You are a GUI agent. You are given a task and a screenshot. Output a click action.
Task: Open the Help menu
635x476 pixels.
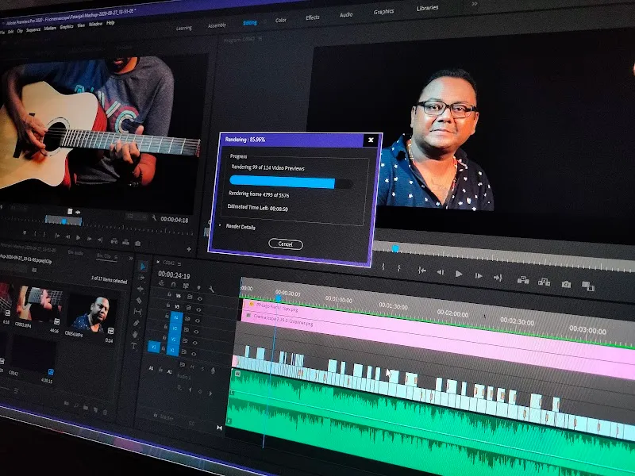(x=110, y=23)
